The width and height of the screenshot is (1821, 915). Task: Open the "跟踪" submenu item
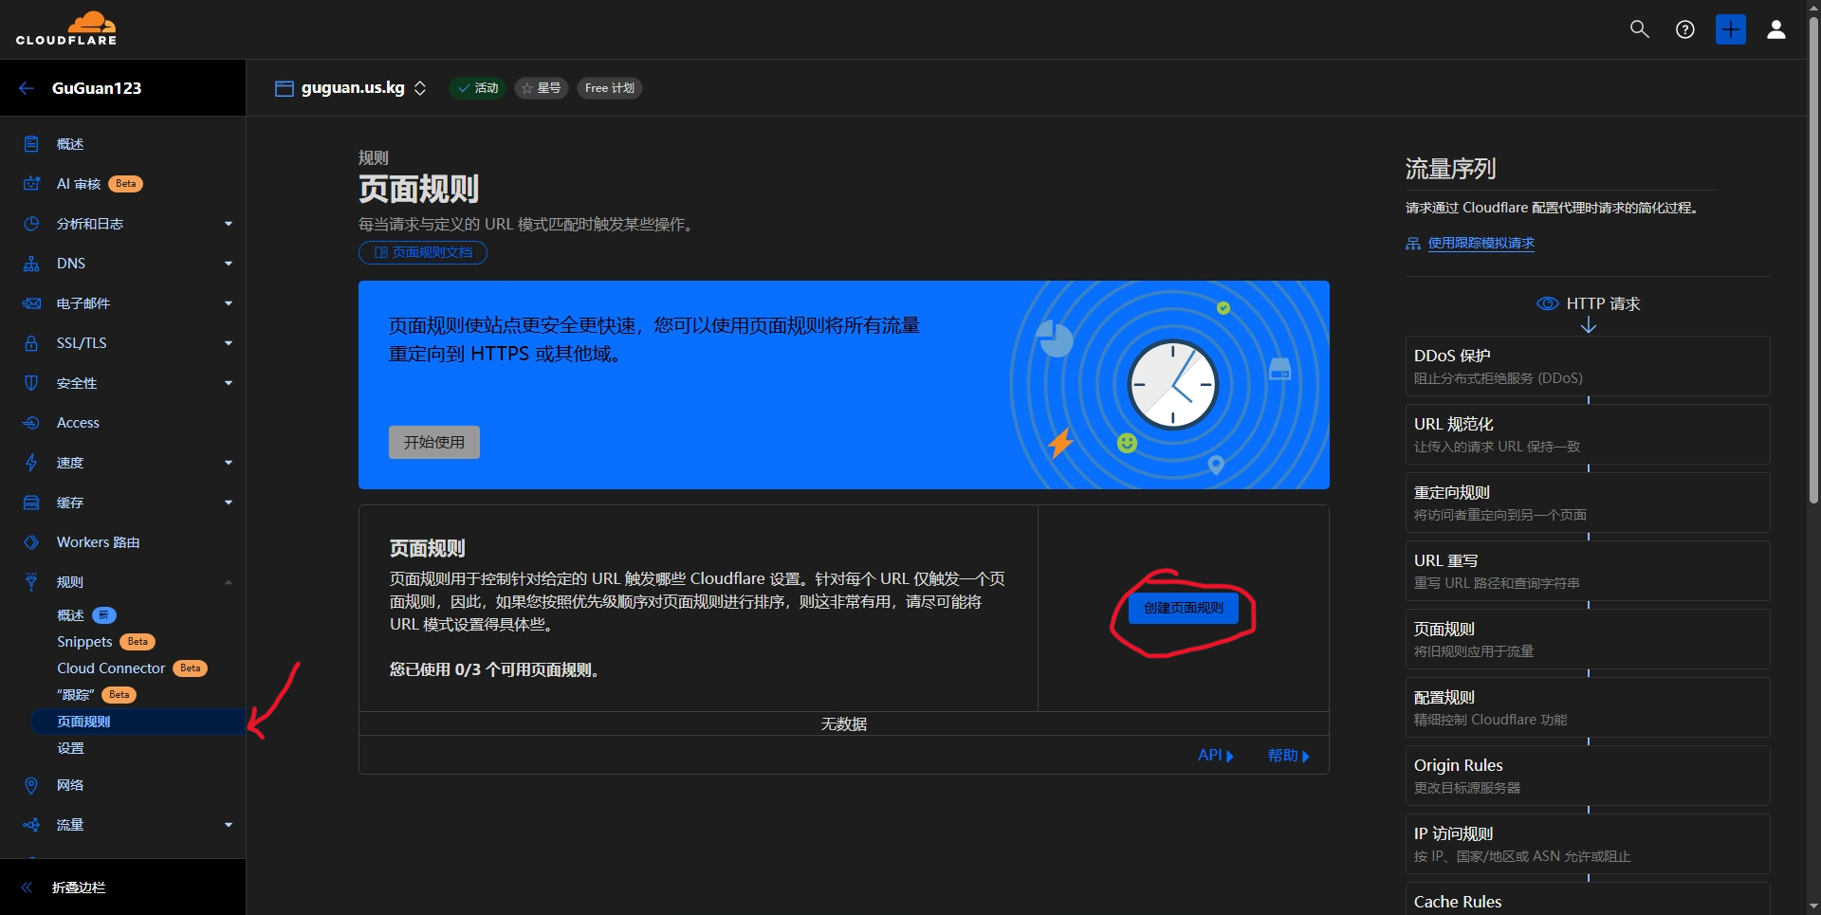click(x=75, y=695)
